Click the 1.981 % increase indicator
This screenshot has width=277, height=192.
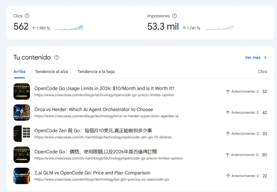(41, 28)
